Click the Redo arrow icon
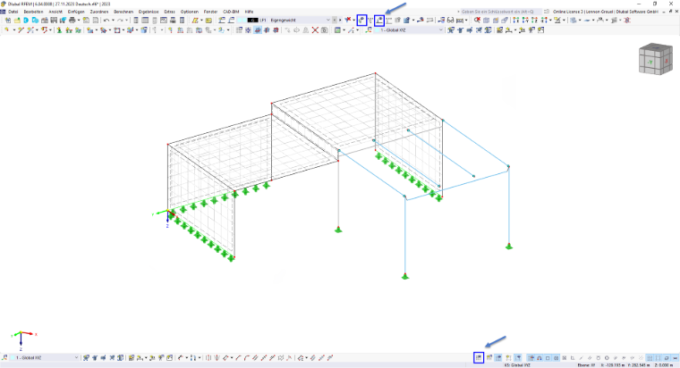Image resolution: width=680 pixels, height=368 pixels. [x=120, y=20]
